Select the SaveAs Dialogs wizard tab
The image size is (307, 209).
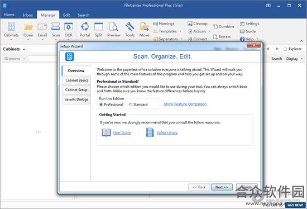click(76, 99)
